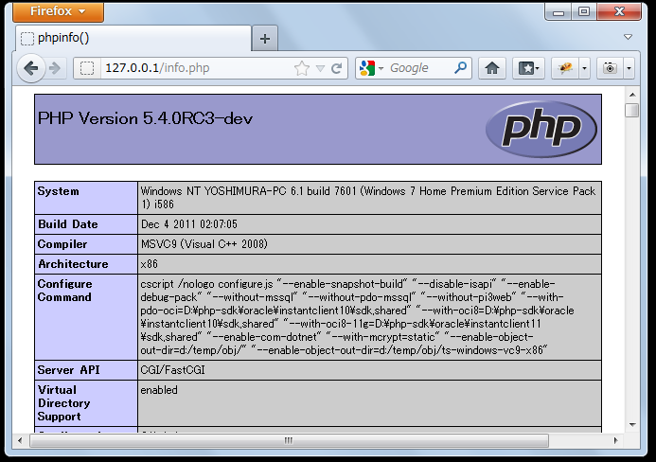Image resolution: width=656 pixels, height=462 pixels.
Task: Click the horizontal scrollbar thumb
Action: pyautogui.click(x=289, y=440)
